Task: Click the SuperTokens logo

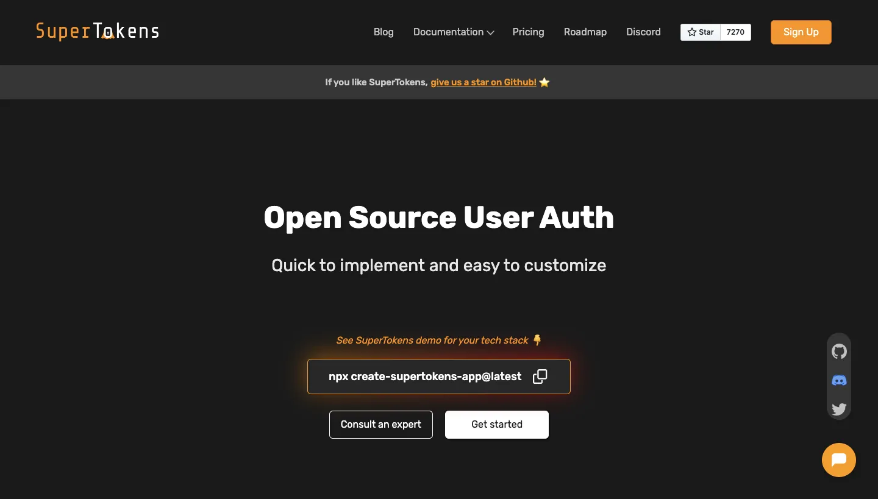Action: (97, 31)
